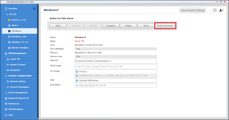Open help via question mark icon
Viewport: 229px width, 120px height.
[215, 10]
